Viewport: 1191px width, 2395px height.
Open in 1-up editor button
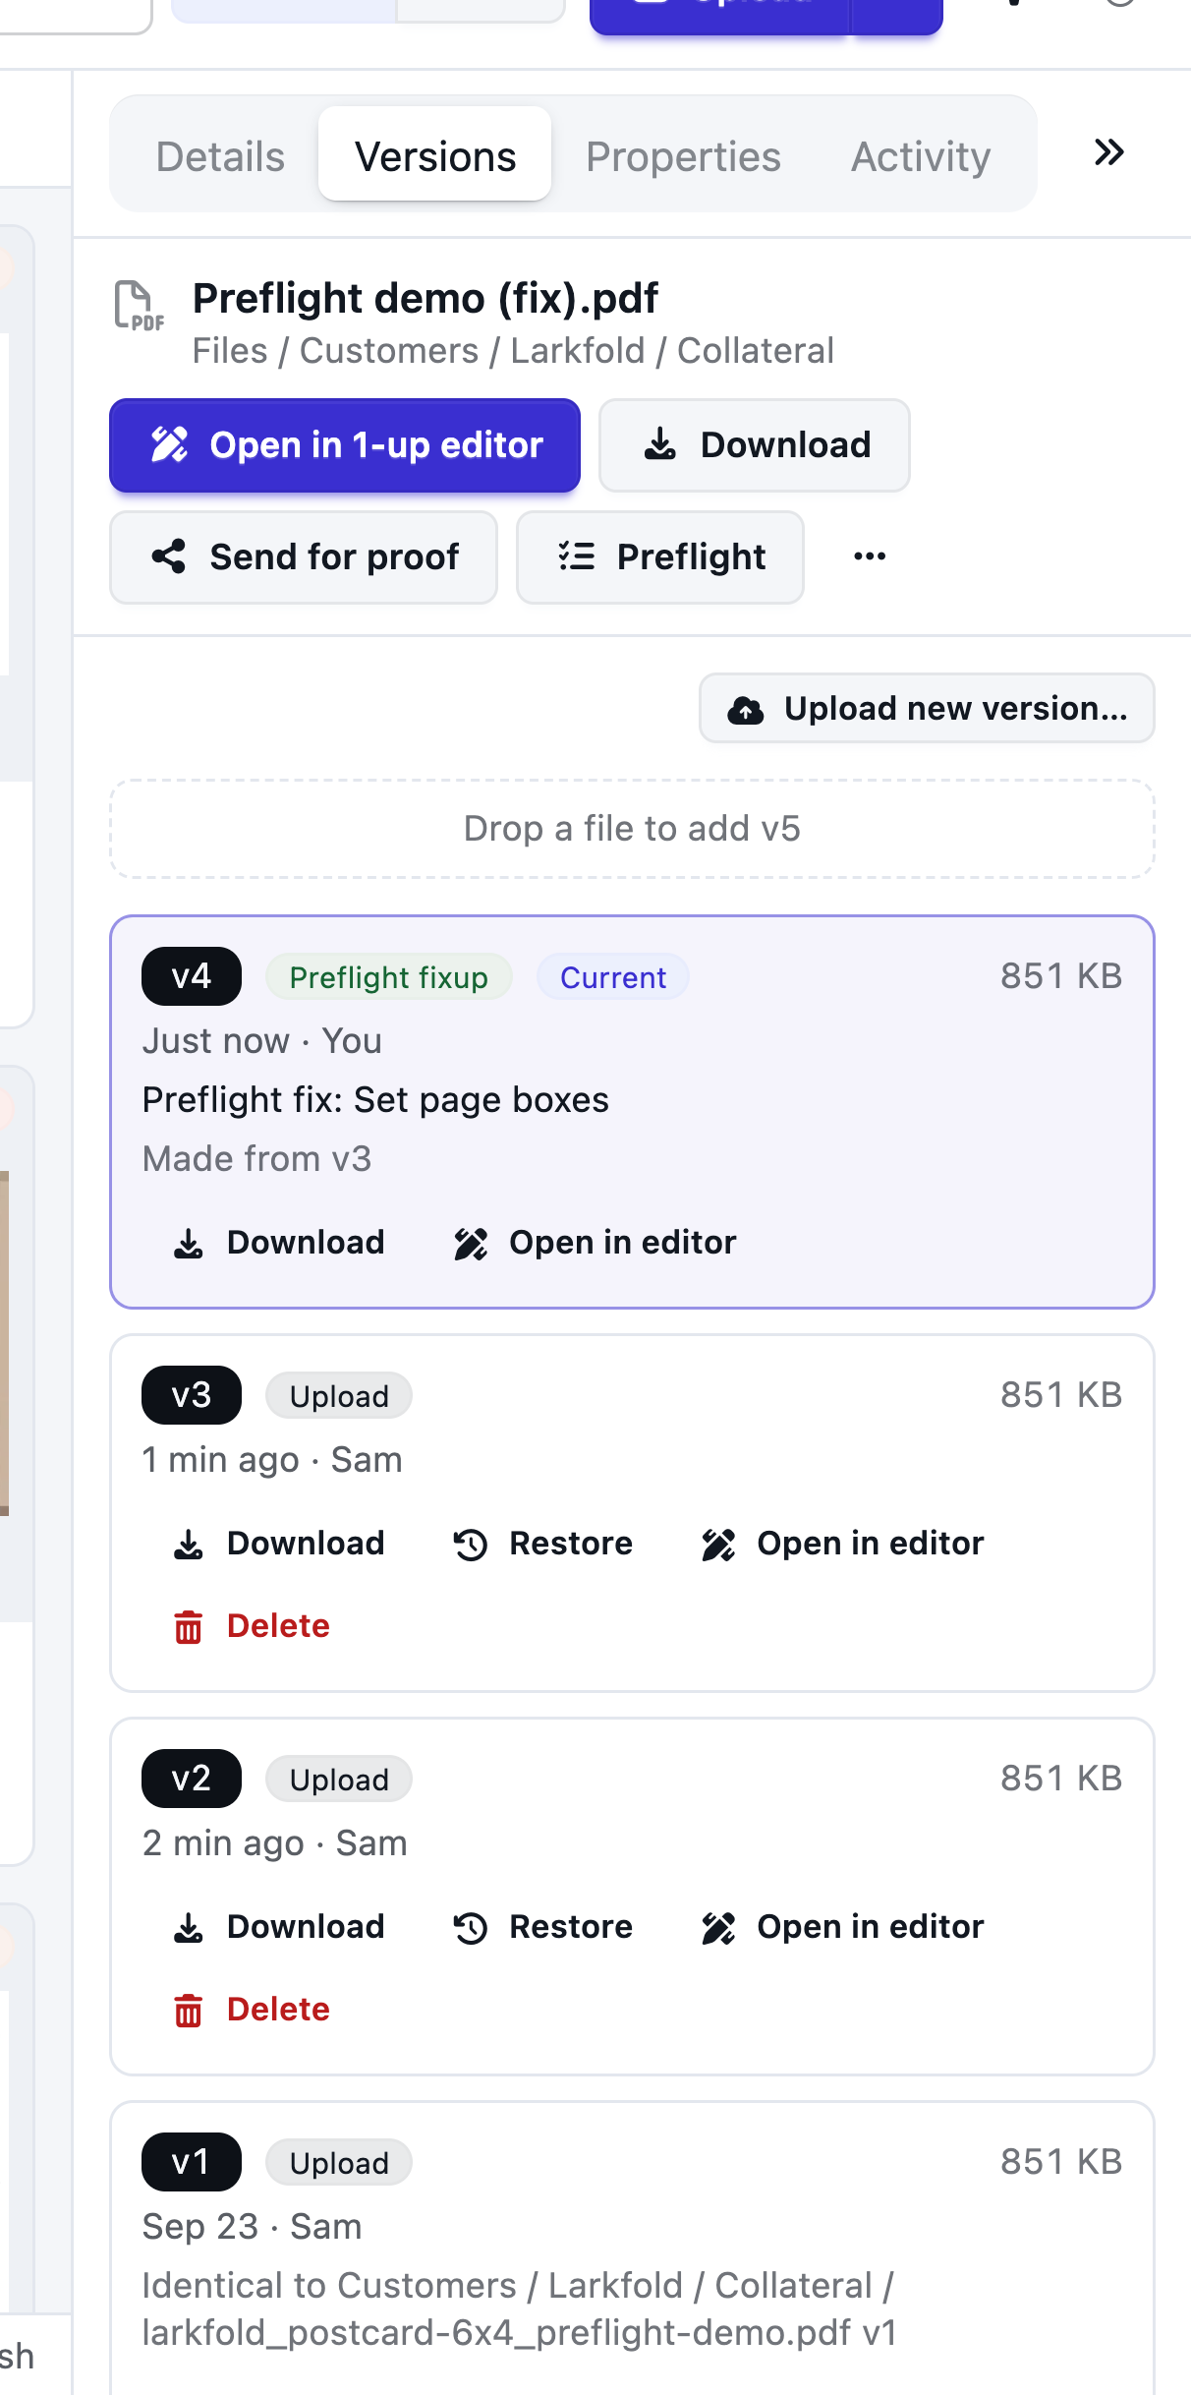[x=345, y=445]
